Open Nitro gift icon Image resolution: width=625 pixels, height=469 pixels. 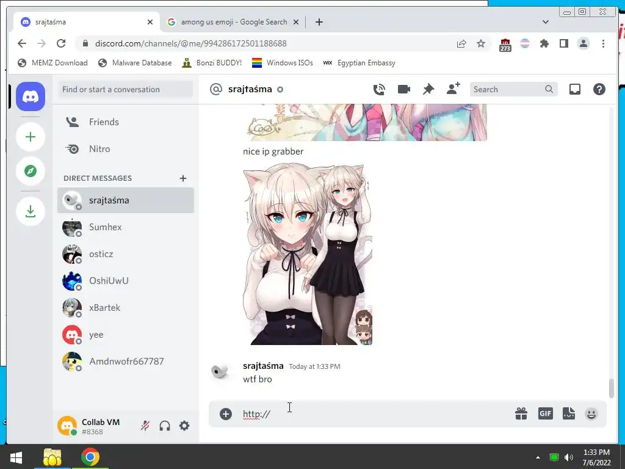pos(521,413)
